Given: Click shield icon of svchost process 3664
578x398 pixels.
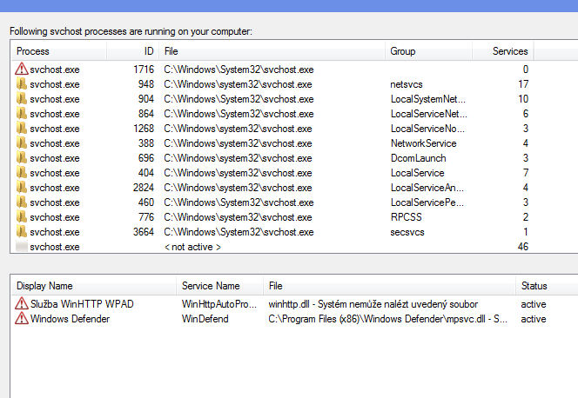Looking at the screenshot, I should point(21,232).
